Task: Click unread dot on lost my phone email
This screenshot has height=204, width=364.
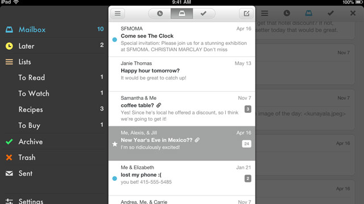Action: click(x=115, y=178)
